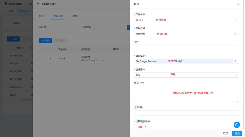Focus the 条件(公式) text area
This screenshot has width=245, height=137.
(x=186, y=94)
